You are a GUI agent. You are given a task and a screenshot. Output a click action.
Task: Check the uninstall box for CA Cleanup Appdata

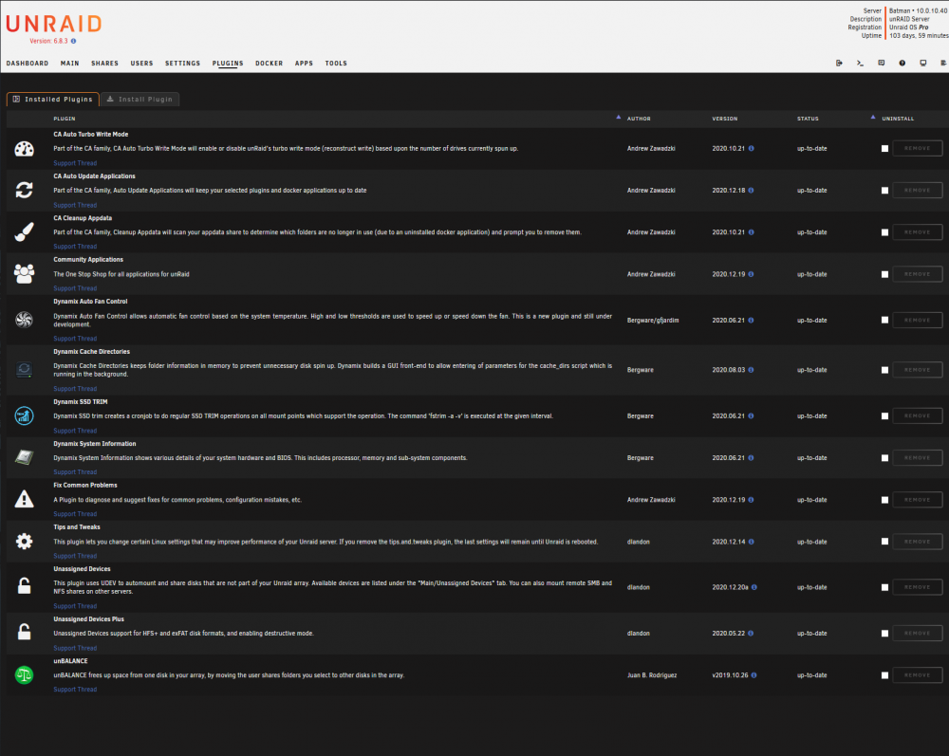click(884, 232)
